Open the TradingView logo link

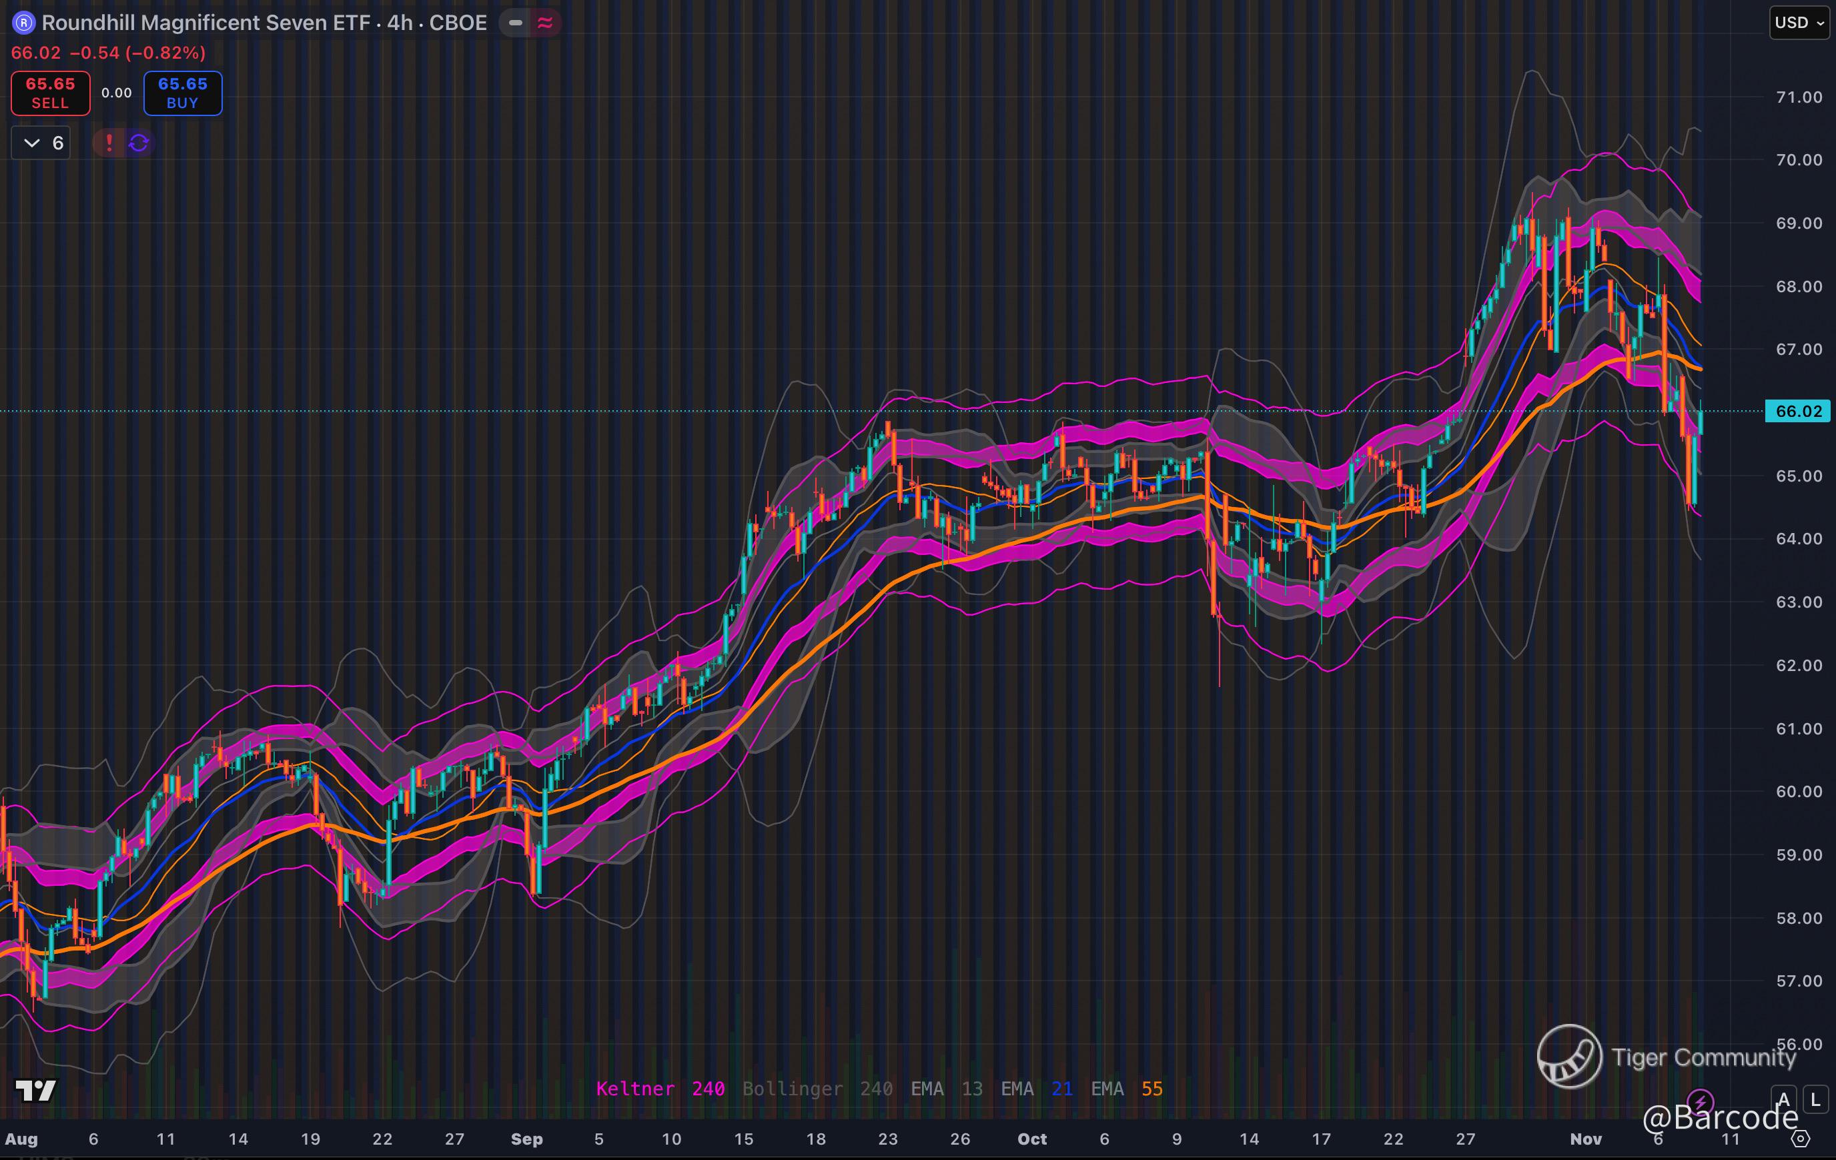36,1091
